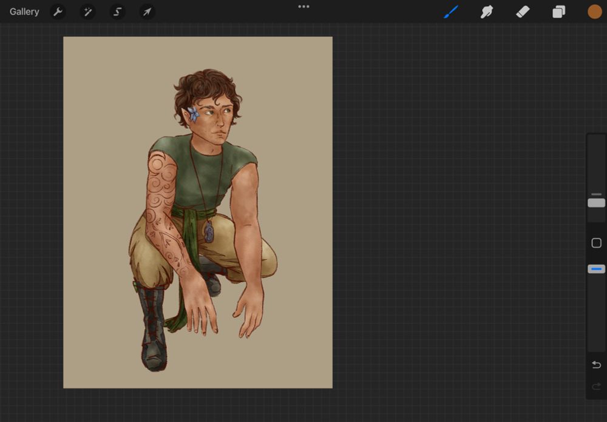Open the Gallery view
This screenshot has width=607, height=422.
pos(24,12)
